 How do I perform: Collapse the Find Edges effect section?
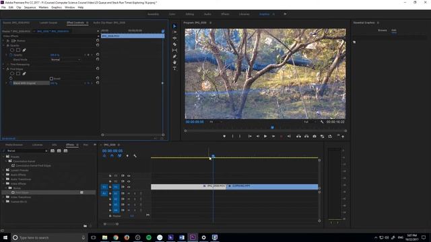pyautogui.click(x=3, y=69)
